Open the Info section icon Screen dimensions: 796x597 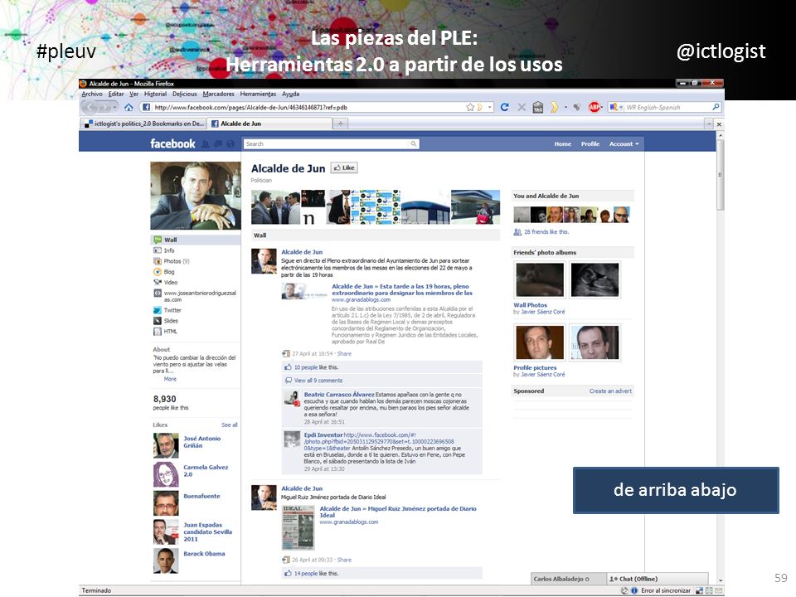(158, 250)
